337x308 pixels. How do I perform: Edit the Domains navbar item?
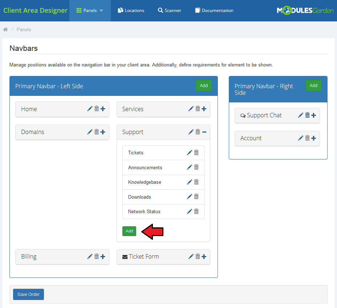[x=90, y=132]
